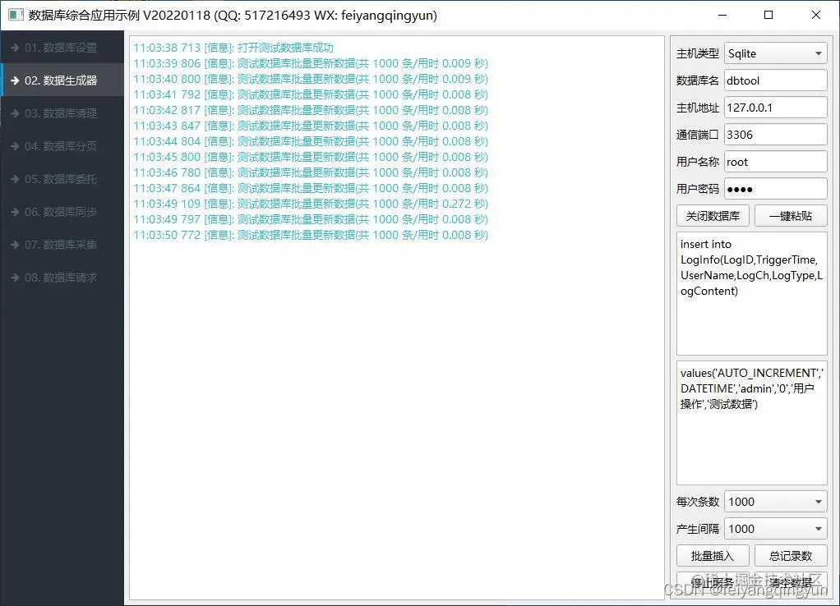Open the 01. 数据库设置 sidebar page
This screenshot has height=606, width=840.
coord(62,48)
